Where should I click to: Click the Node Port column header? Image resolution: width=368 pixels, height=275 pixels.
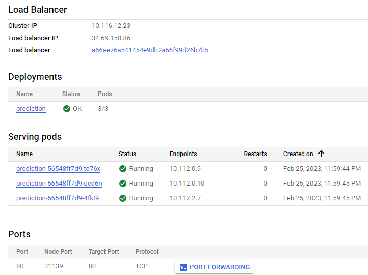58,251
